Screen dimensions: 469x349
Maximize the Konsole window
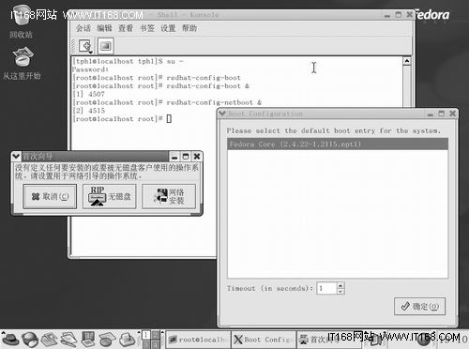click(x=399, y=15)
